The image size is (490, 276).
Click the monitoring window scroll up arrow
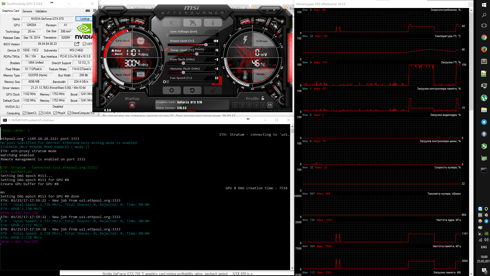[471, 10]
